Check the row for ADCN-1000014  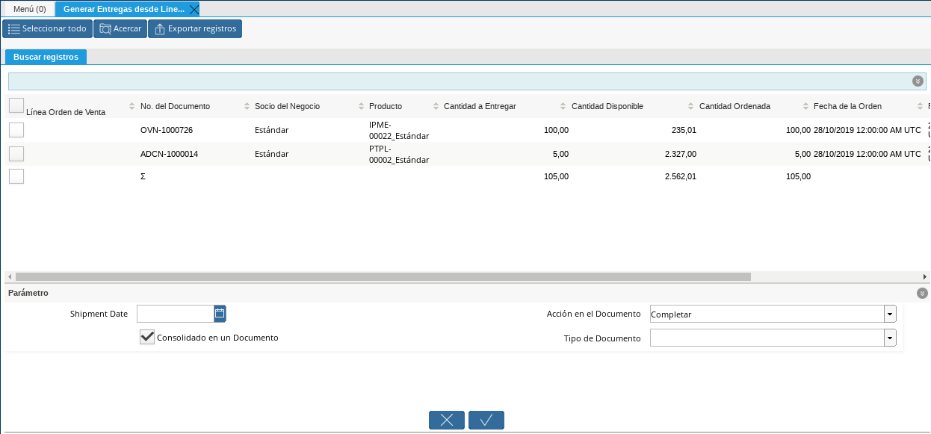coord(16,154)
